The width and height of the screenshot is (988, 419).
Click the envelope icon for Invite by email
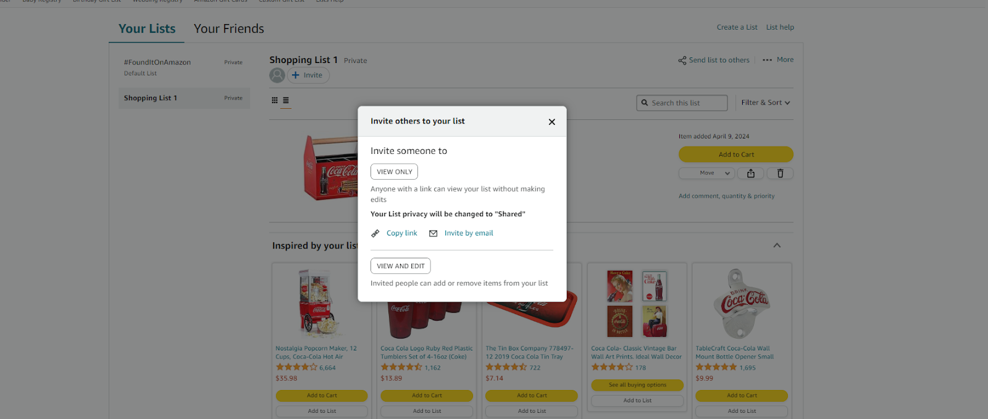click(433, 233)
